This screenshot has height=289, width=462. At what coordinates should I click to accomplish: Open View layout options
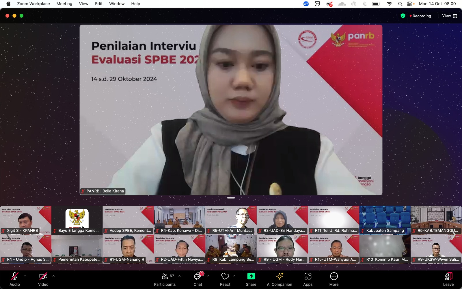coord(450,16)
